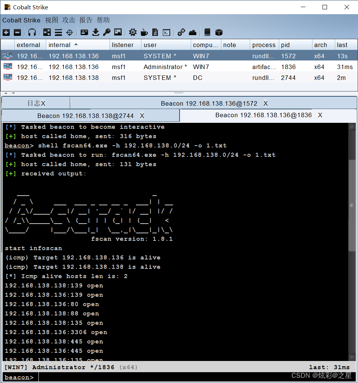Image resolution: width=358 pixels, height=383 pixels.
Task: Sort sessions by external column
Action: coord(30,45)
